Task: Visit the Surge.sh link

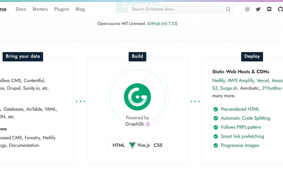Action: pos(229,88)
